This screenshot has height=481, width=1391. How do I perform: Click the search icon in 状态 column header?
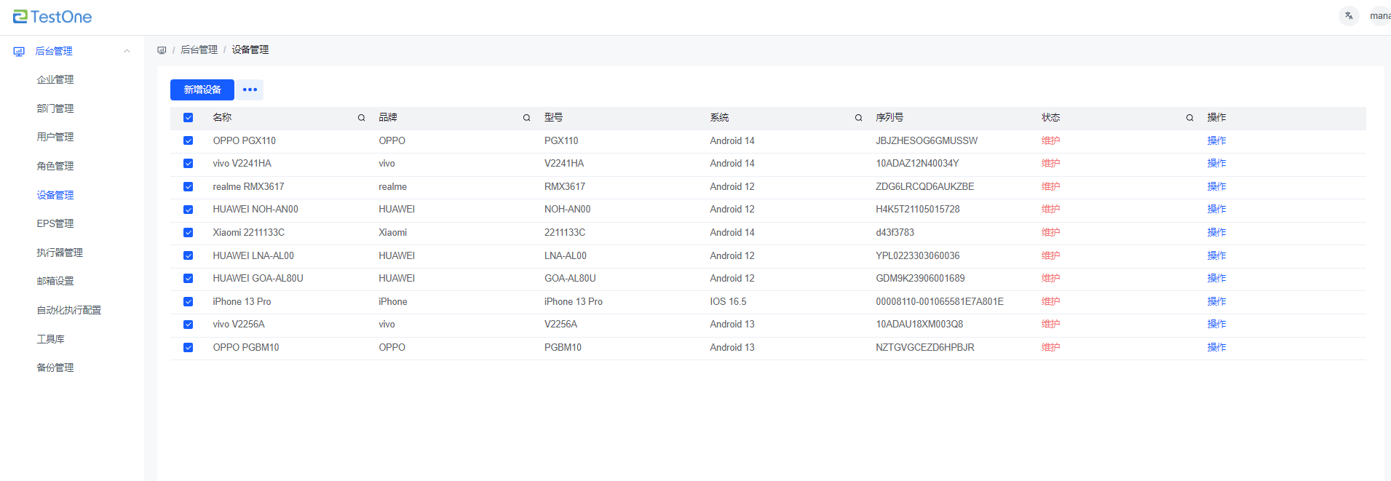tap(1189, 118)
